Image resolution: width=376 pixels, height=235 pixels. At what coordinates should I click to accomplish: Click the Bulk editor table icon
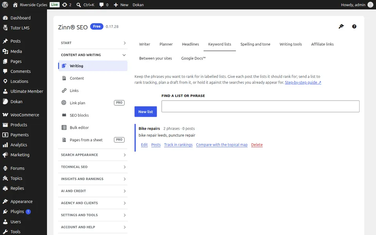pyautogui.click(x=64, y=128)
